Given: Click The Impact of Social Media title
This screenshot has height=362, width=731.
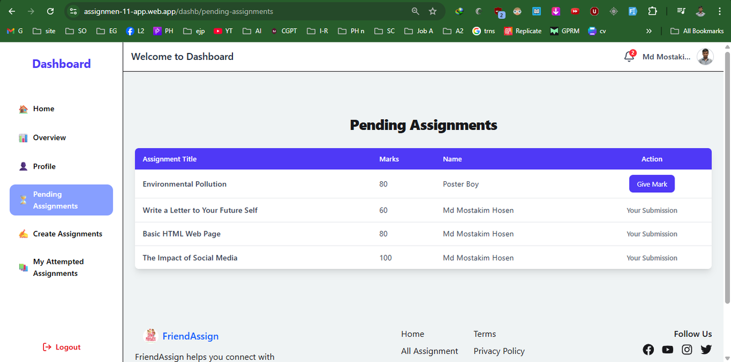Looking at the screenshot, I should tap(190, 258).
